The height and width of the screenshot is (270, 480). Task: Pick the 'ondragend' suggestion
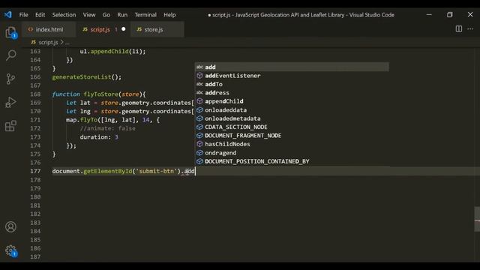(x=292, y=153)
